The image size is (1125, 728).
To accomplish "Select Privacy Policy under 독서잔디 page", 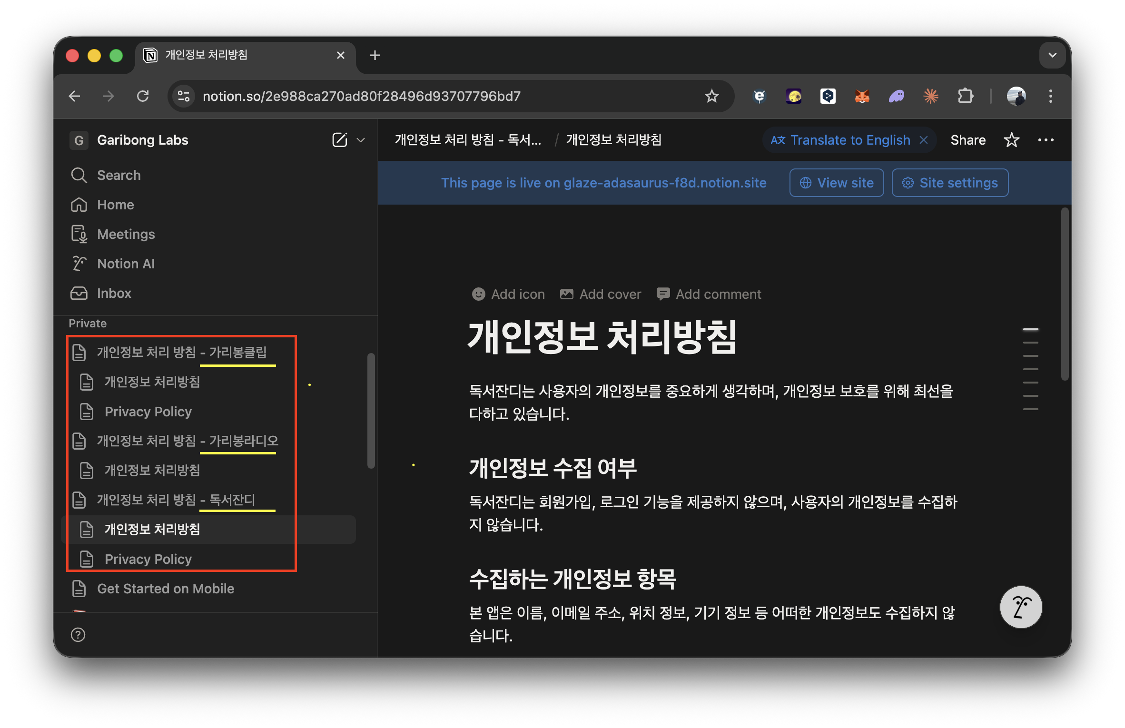I will (x=148, y=559).
